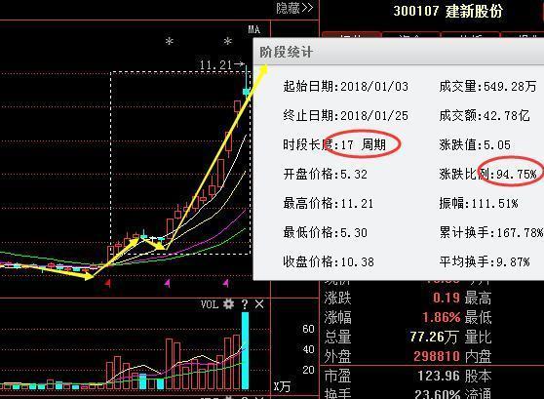Select the 起始日期 2018/01/03 value

pyautogui.click(x=374, y=87)
